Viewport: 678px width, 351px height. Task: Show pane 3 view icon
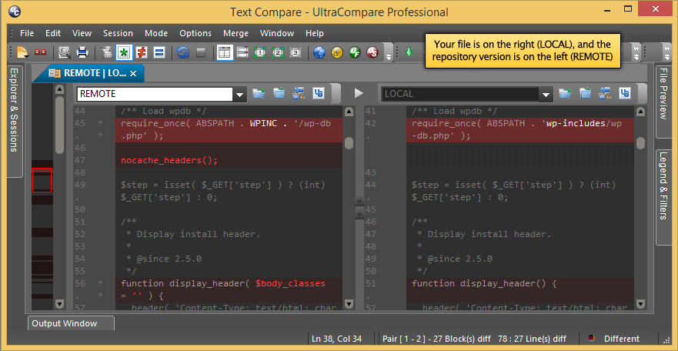tap(295, 53)
